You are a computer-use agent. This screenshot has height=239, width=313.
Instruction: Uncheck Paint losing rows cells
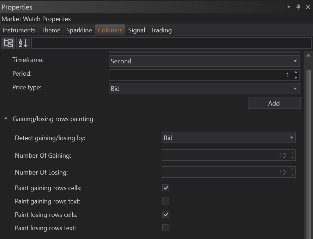[x=166, y=214]
